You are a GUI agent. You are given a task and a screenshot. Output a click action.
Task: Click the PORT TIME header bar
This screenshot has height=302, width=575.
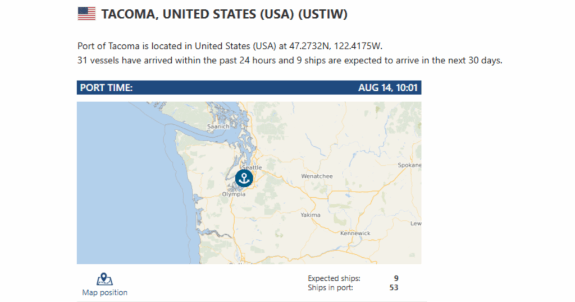tap(249, 87)
